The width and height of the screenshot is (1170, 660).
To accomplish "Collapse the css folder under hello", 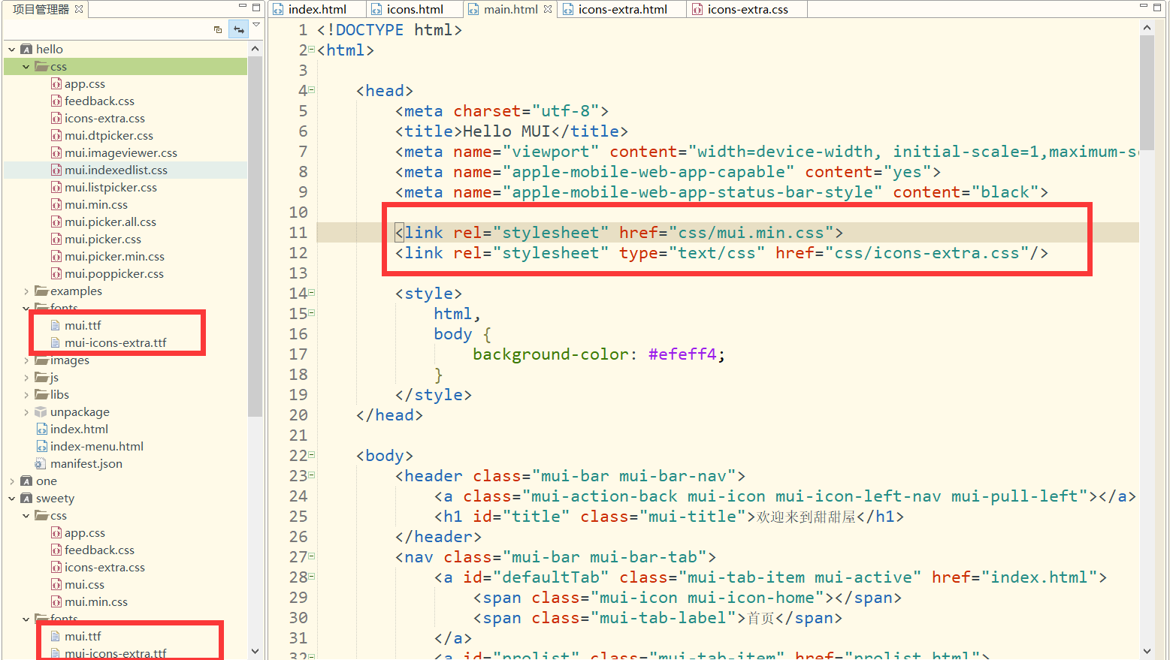I will pos(26,67).
